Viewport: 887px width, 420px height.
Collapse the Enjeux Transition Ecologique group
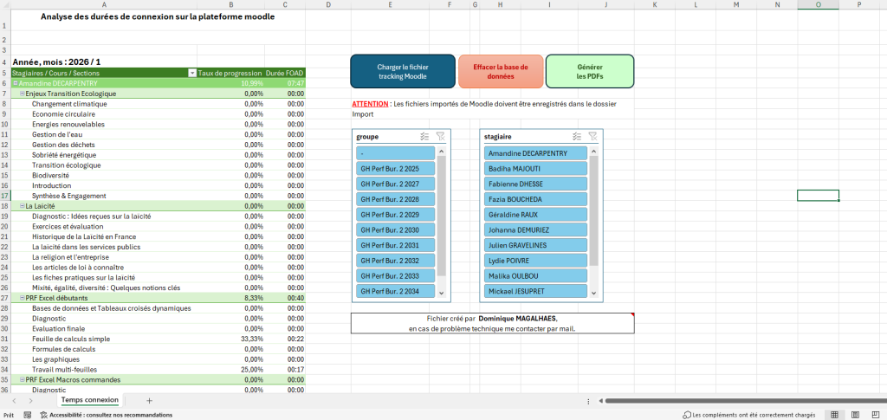click(x=22, y=94)
